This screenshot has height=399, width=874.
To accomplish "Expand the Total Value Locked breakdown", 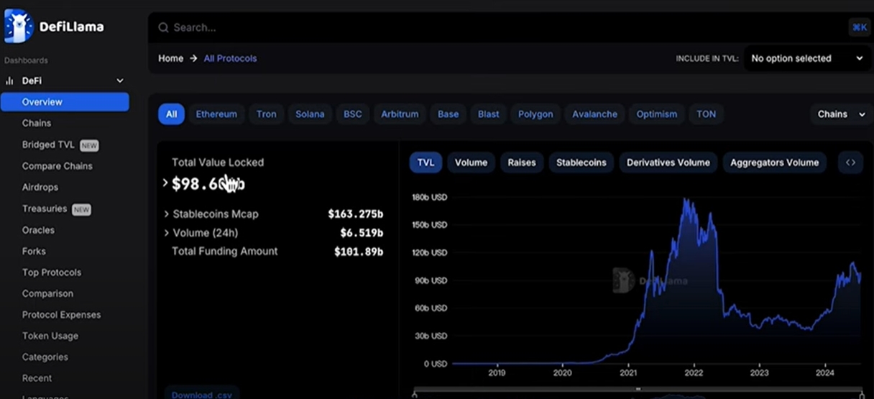I will click(x=165, y=183).
